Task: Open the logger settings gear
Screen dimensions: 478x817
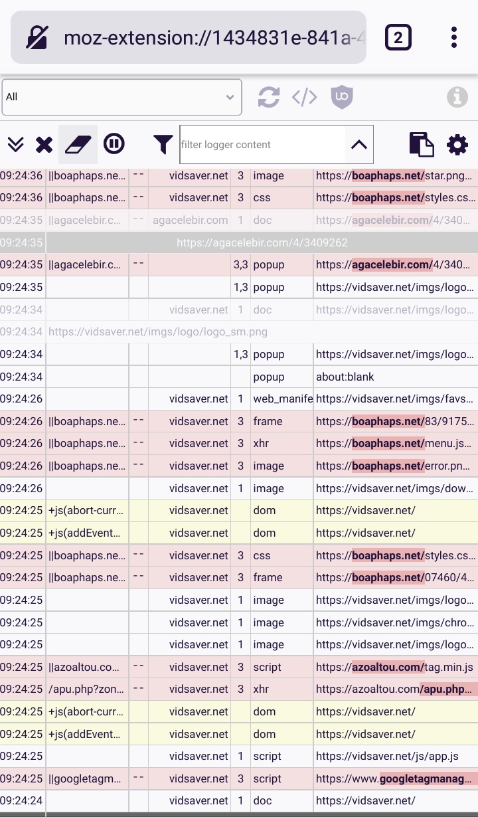Action: [457, 144]
